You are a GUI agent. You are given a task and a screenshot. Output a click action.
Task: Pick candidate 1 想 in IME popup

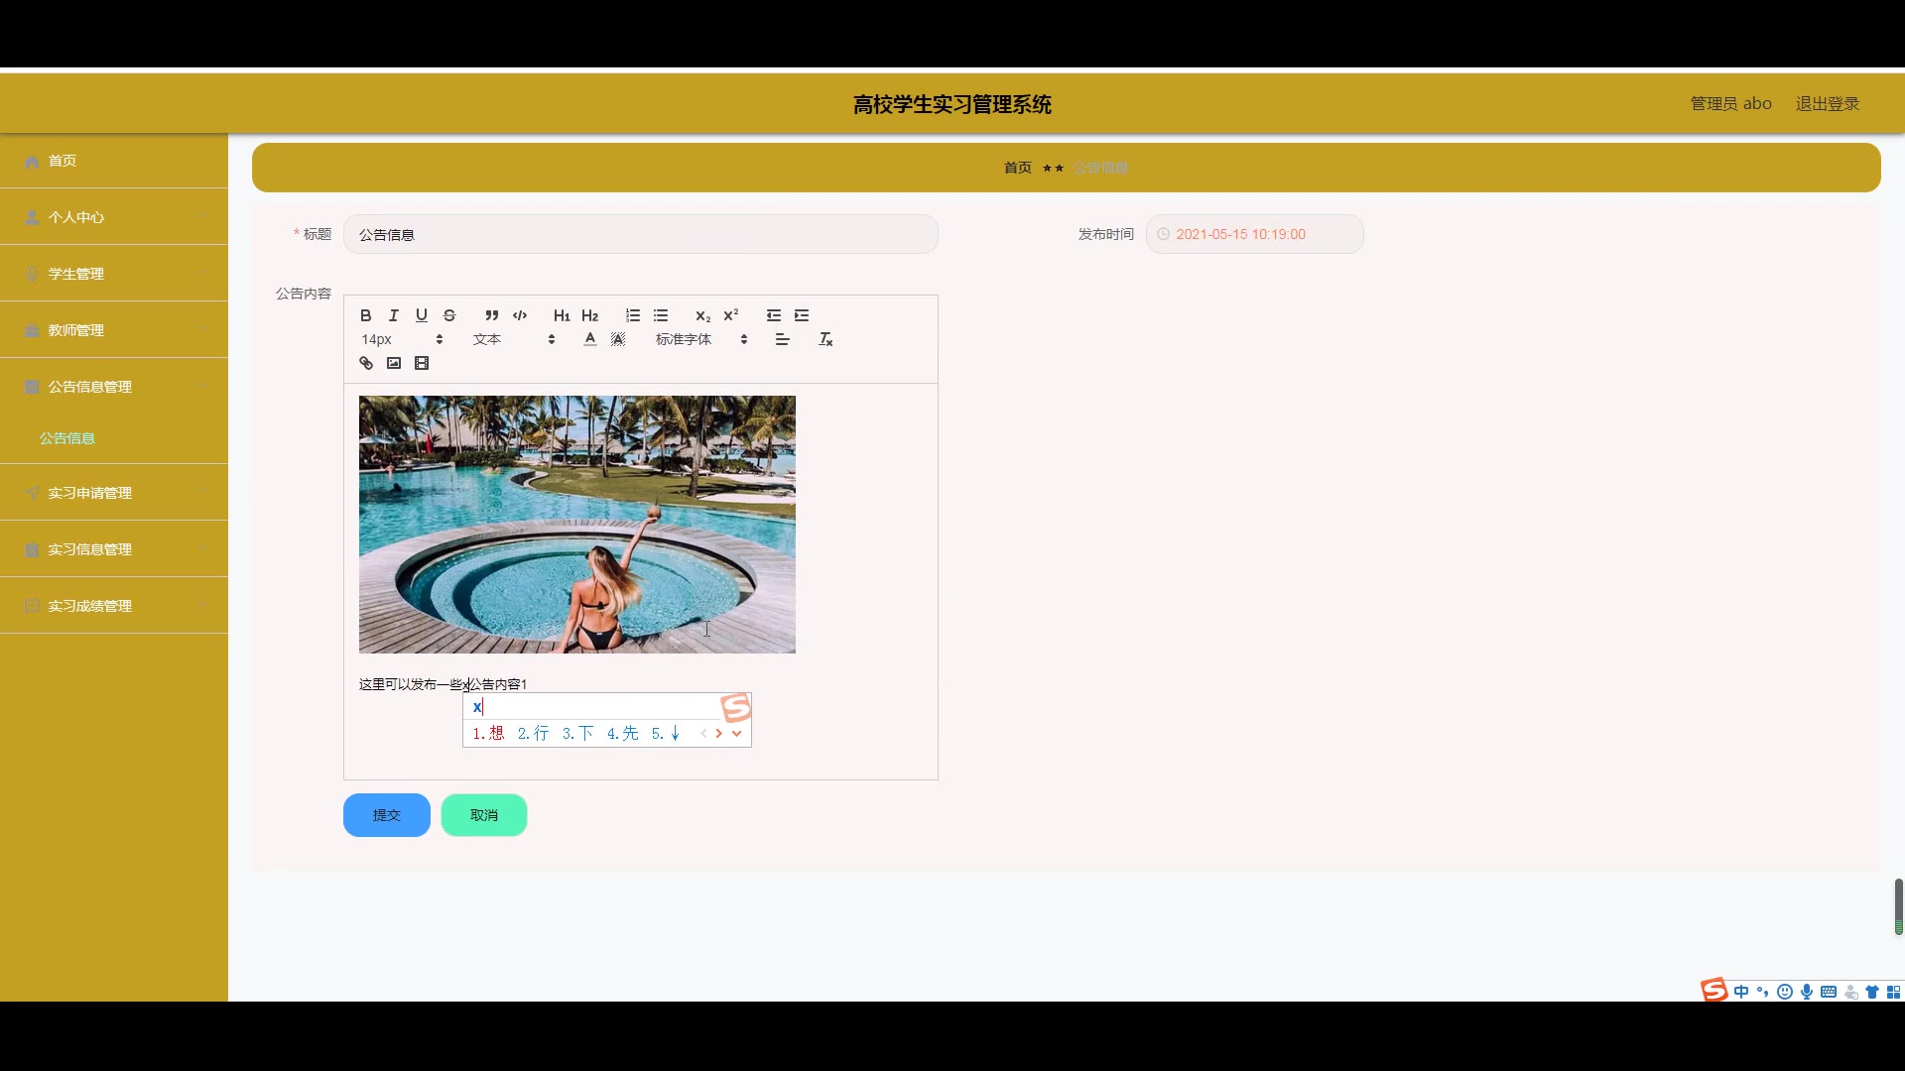(x=488, y=734)
